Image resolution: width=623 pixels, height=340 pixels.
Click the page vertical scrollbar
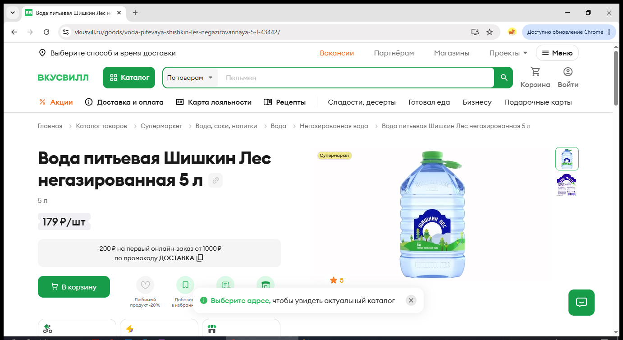click(x=616, y=78)
